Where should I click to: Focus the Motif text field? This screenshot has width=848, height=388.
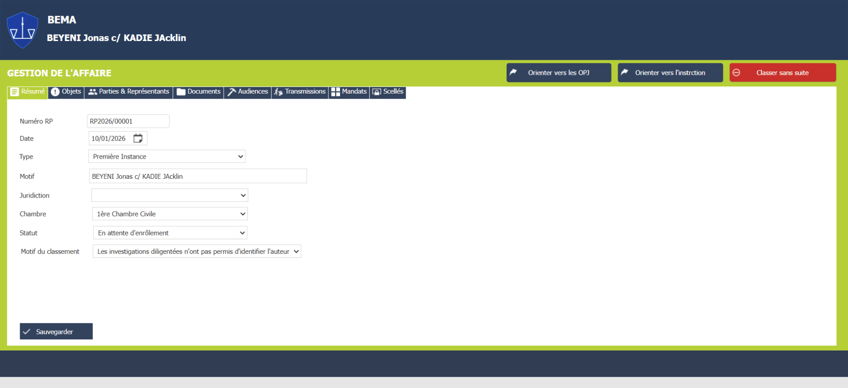[x=198, y=176]
